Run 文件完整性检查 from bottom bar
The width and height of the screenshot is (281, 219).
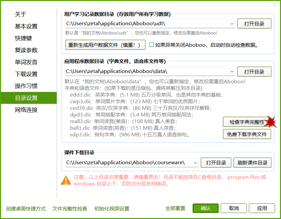click(x=70, y=209)
